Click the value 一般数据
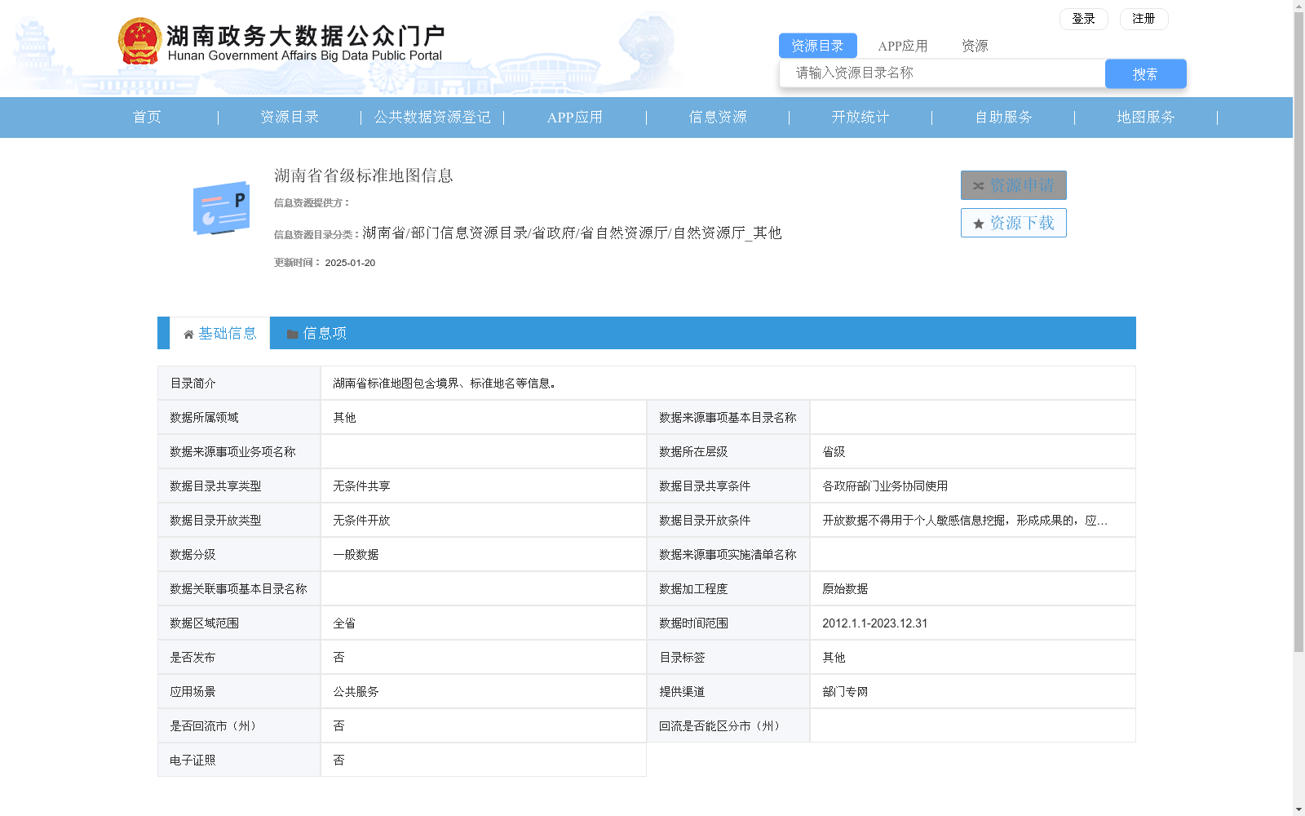This screenshot has width=1305, height=816. tap(356, 555)
